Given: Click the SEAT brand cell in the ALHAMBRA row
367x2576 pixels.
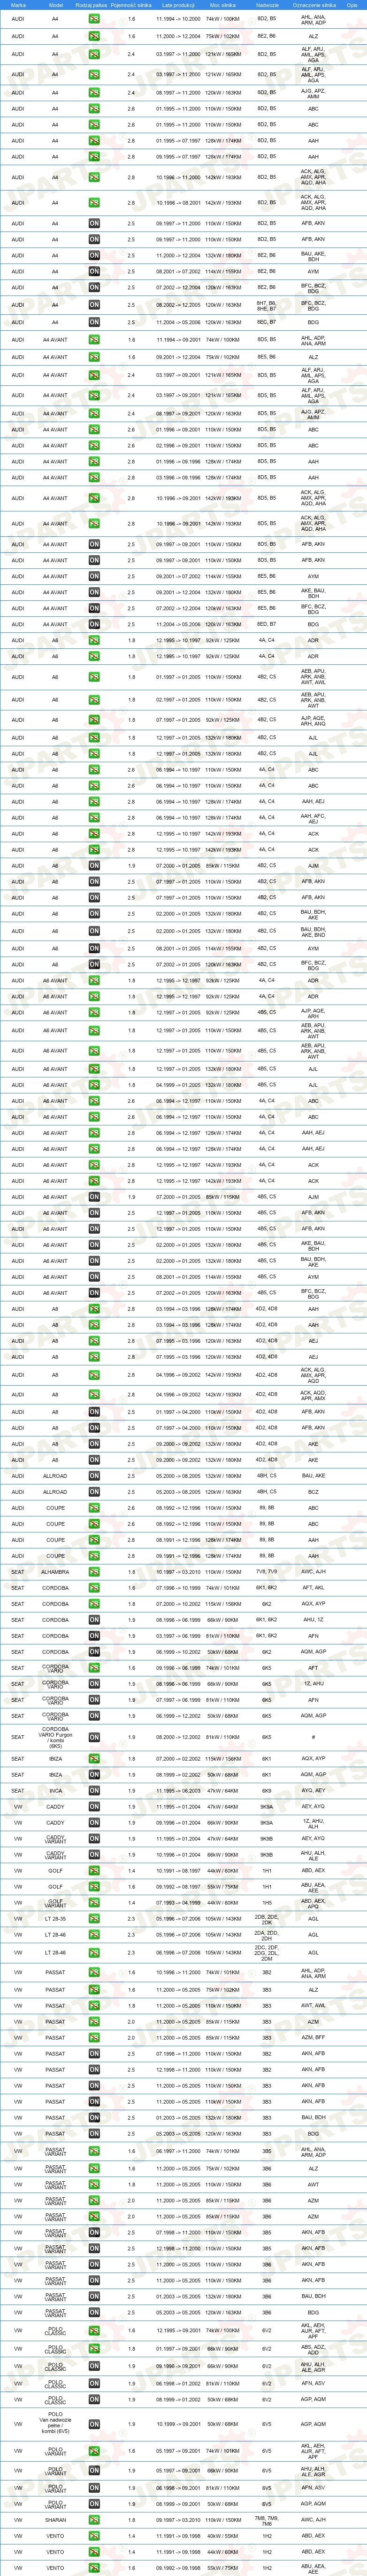Looking at the screenshot, I should click(x=18, y=1572).
